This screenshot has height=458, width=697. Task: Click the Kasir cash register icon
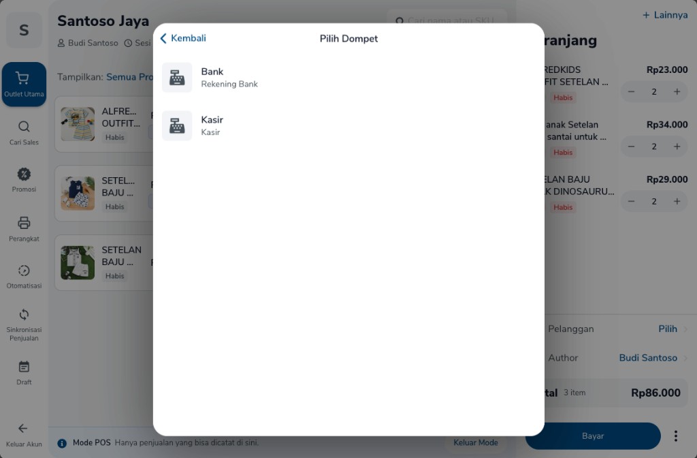point(177,125)
